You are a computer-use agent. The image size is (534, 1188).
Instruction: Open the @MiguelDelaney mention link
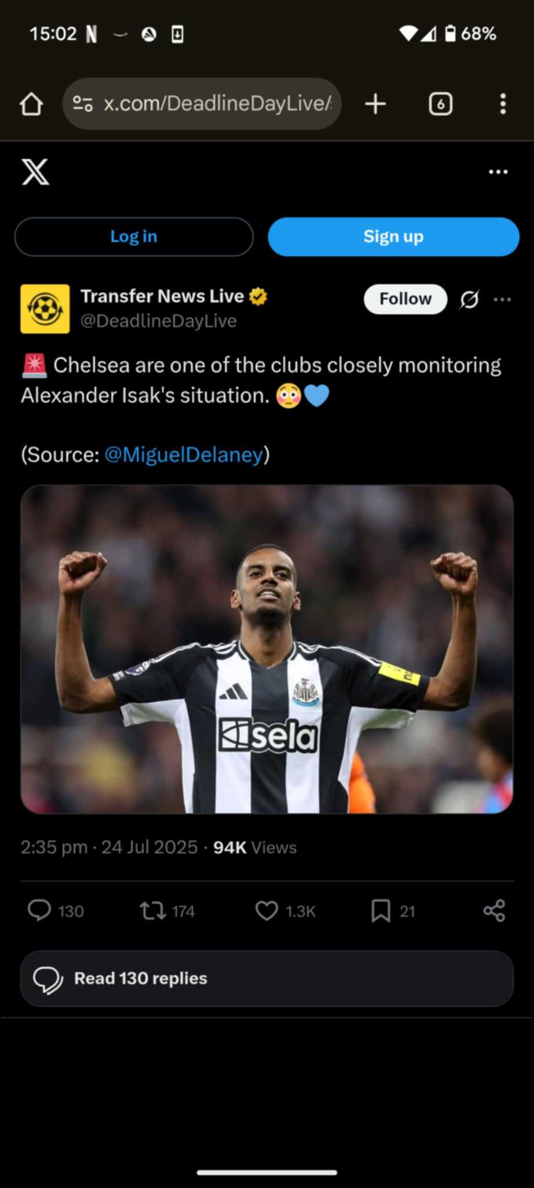pyautogui.click(x=184, y=454)
